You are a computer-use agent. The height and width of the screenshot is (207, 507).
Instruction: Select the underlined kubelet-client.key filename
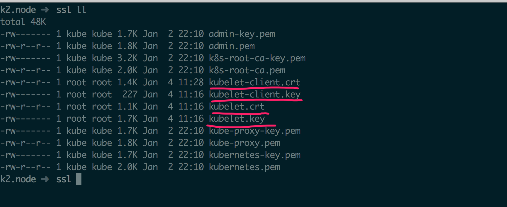tap(254, 95)
